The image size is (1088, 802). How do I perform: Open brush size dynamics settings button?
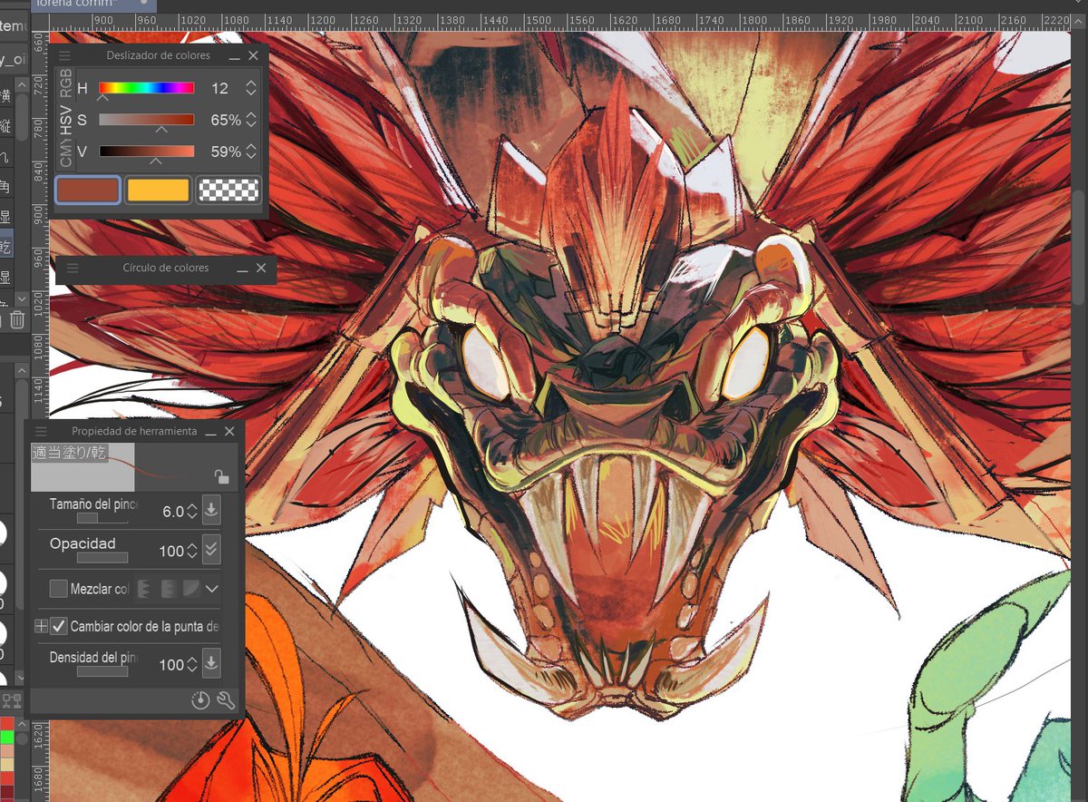pos(210,510)
